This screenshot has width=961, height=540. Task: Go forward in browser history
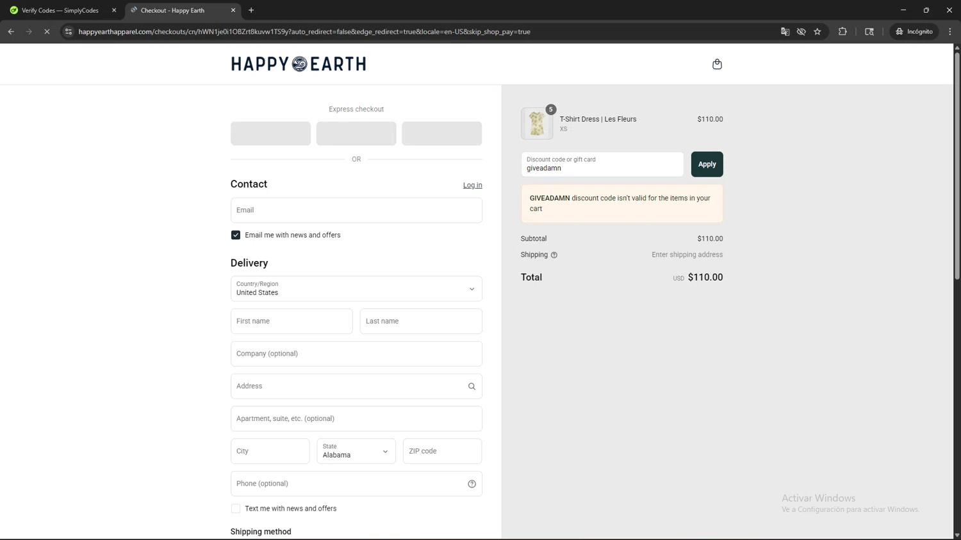[29, 31]
